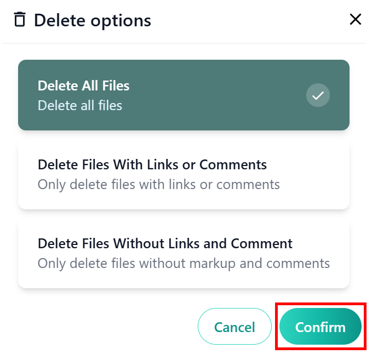
Task: Click the word "options" in dialog title
Action: click(121, 21)
